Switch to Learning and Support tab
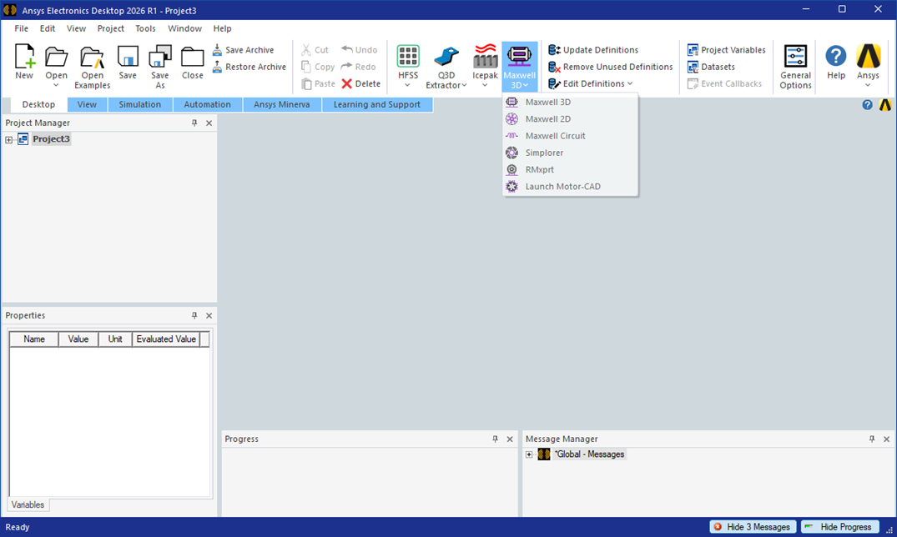The height and width of the screenshot is (537, 897). [x=377, y=105]
